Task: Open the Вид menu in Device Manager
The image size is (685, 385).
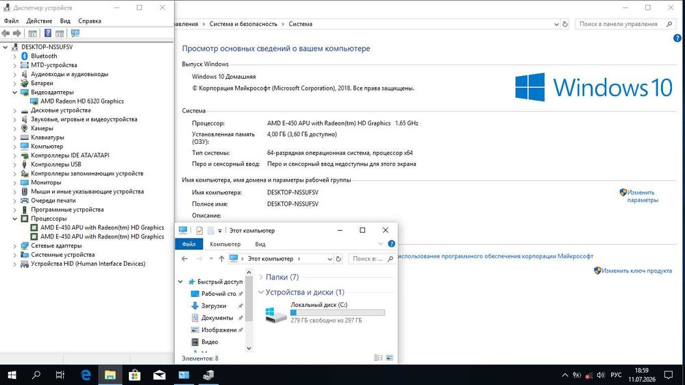Action: tap(65, 21)
